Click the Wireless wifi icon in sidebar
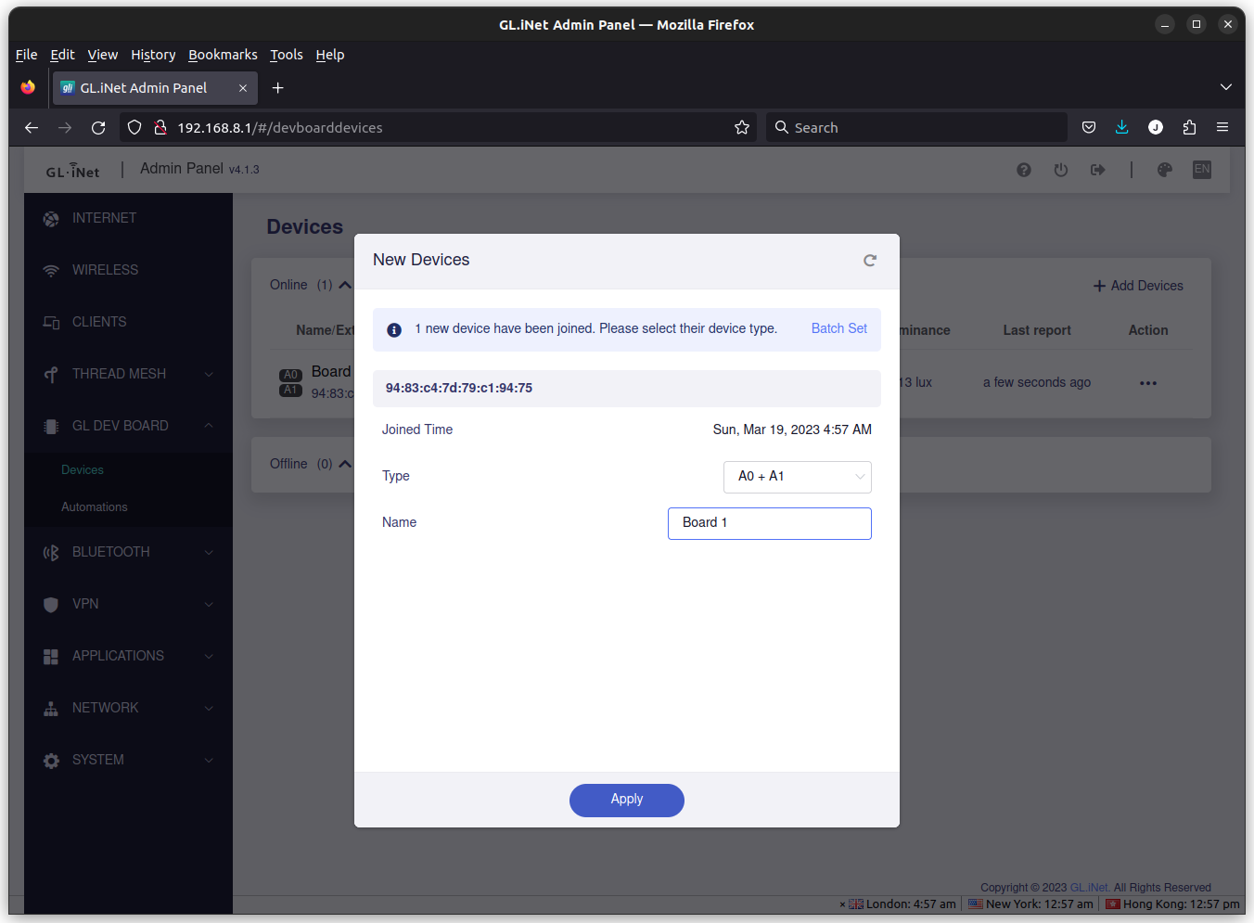Screen dimensions: 1254x923 tap(51, 271)
